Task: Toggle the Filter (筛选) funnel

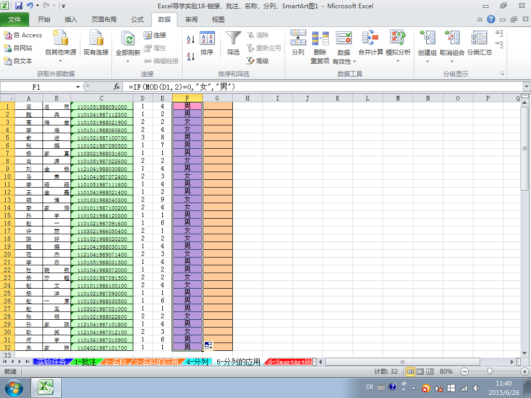Action: point(233,44)
